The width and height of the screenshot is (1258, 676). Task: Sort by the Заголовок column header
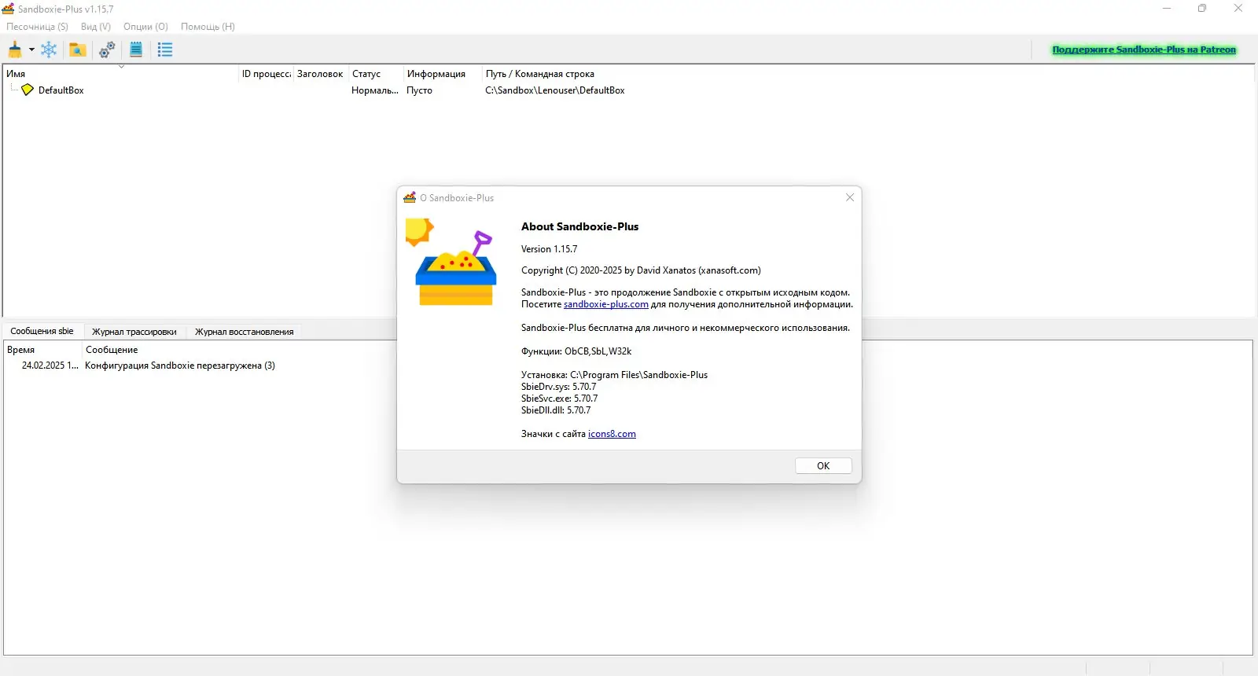point(320,74)
